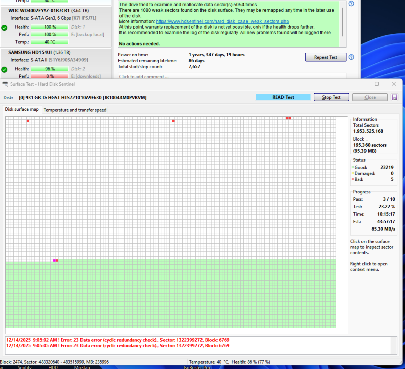Open the HDD taskbar item
This screenshot has height=369, width=405.
click(53, 367)
